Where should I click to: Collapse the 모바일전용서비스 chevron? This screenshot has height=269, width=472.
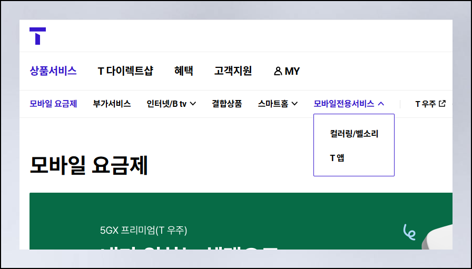pos(381,104)
